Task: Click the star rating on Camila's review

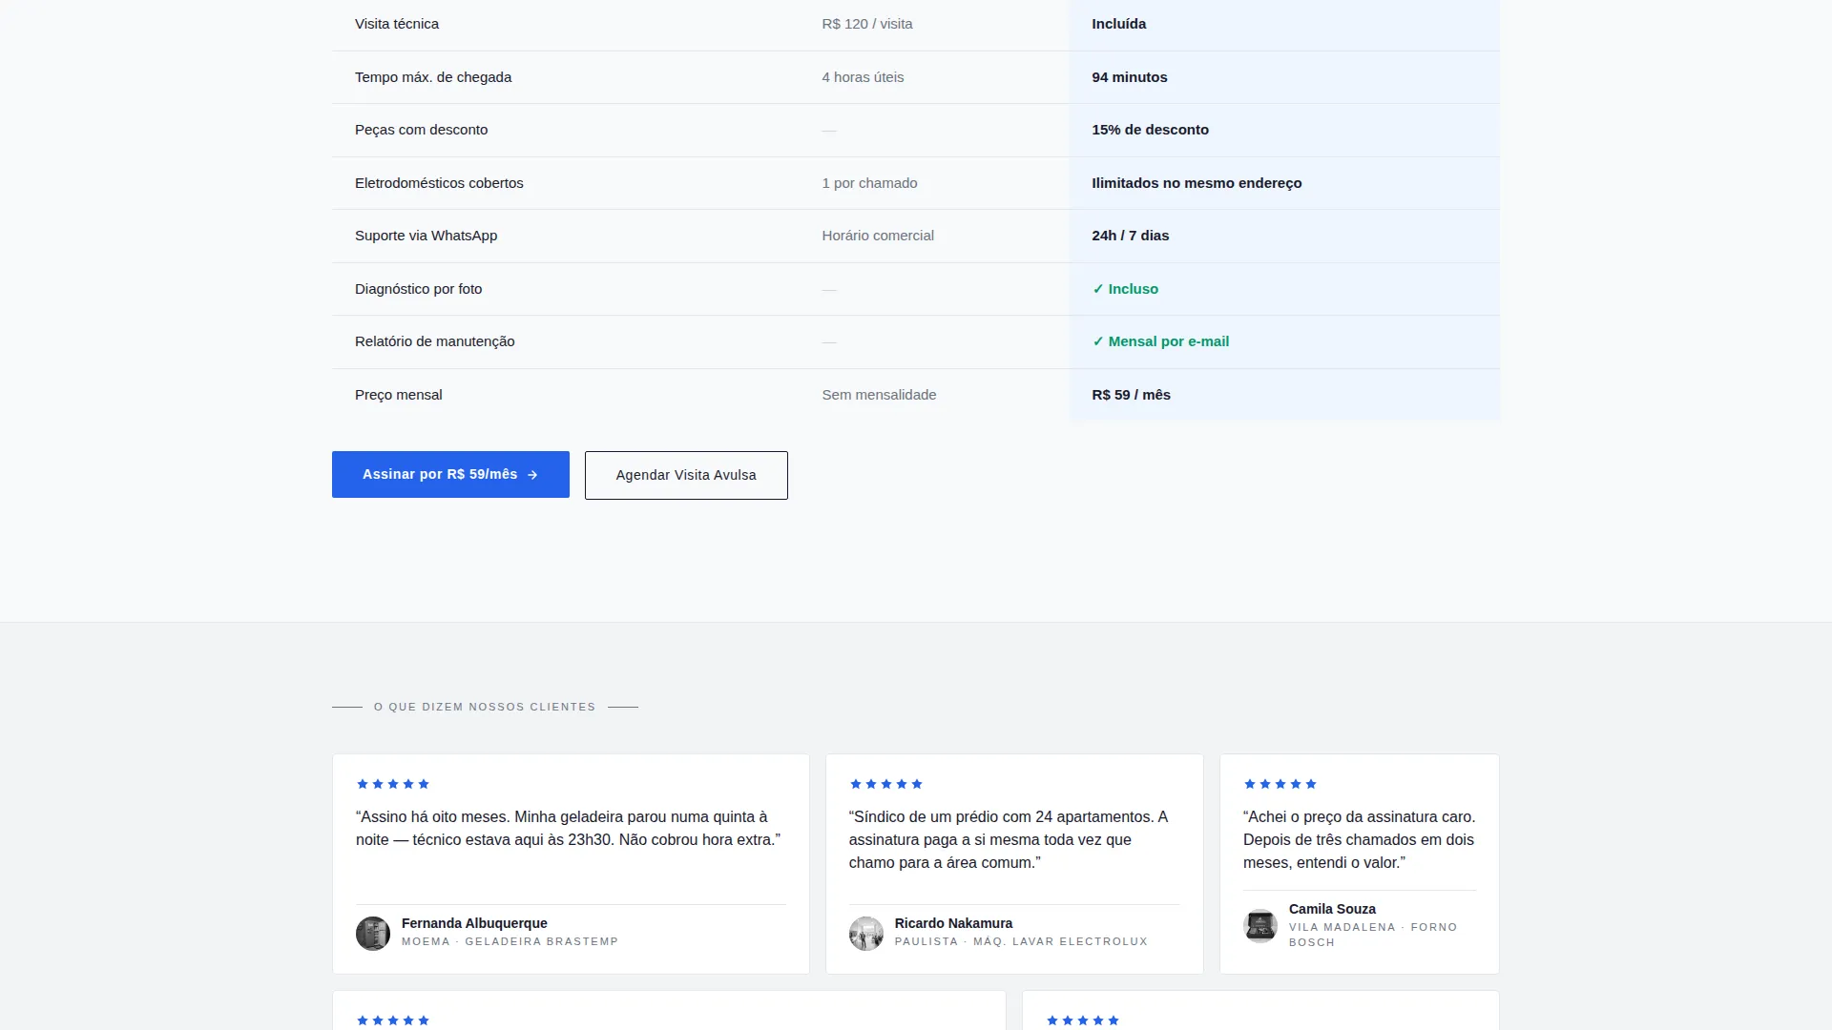Action: [x=1280, y=784]
